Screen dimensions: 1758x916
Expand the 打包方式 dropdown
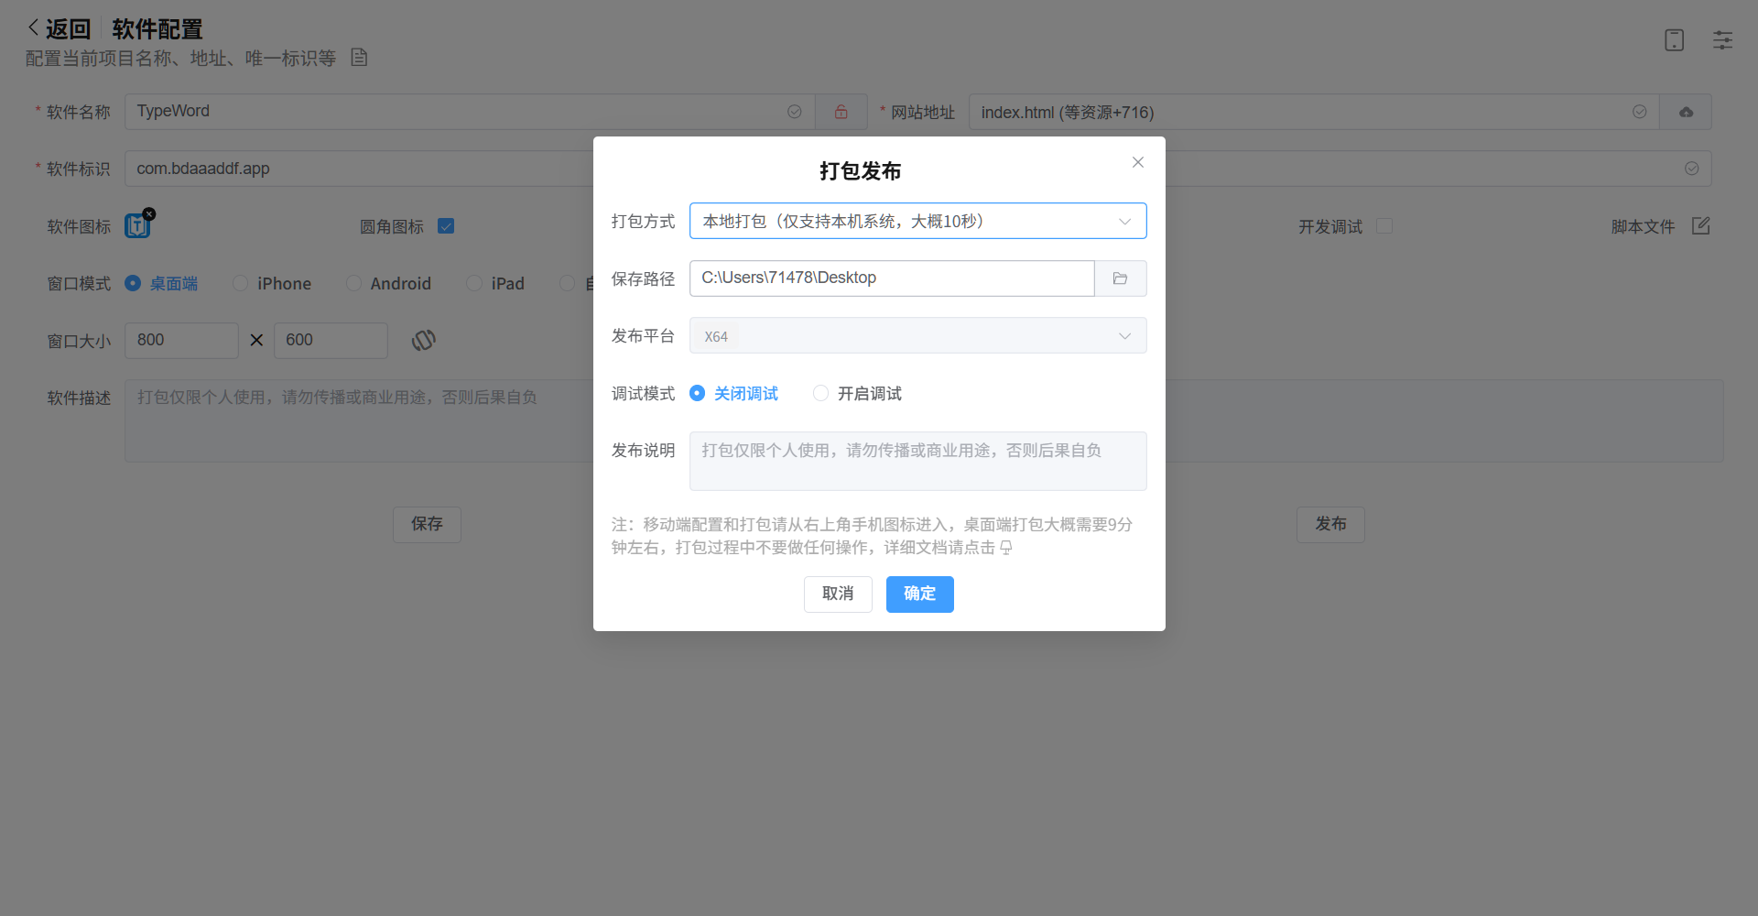click(917, 221)
